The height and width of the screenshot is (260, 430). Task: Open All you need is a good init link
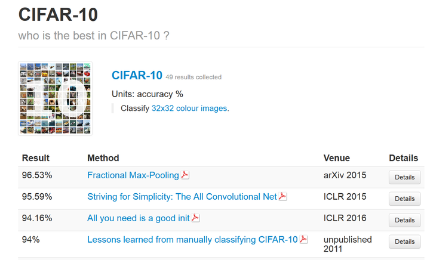(139, 218)
